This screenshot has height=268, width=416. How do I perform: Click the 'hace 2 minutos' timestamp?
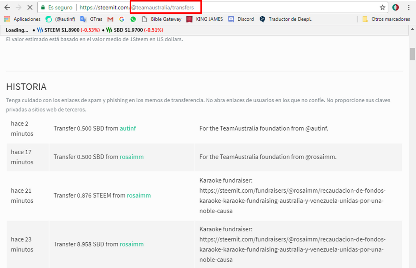tap(22, 128)
